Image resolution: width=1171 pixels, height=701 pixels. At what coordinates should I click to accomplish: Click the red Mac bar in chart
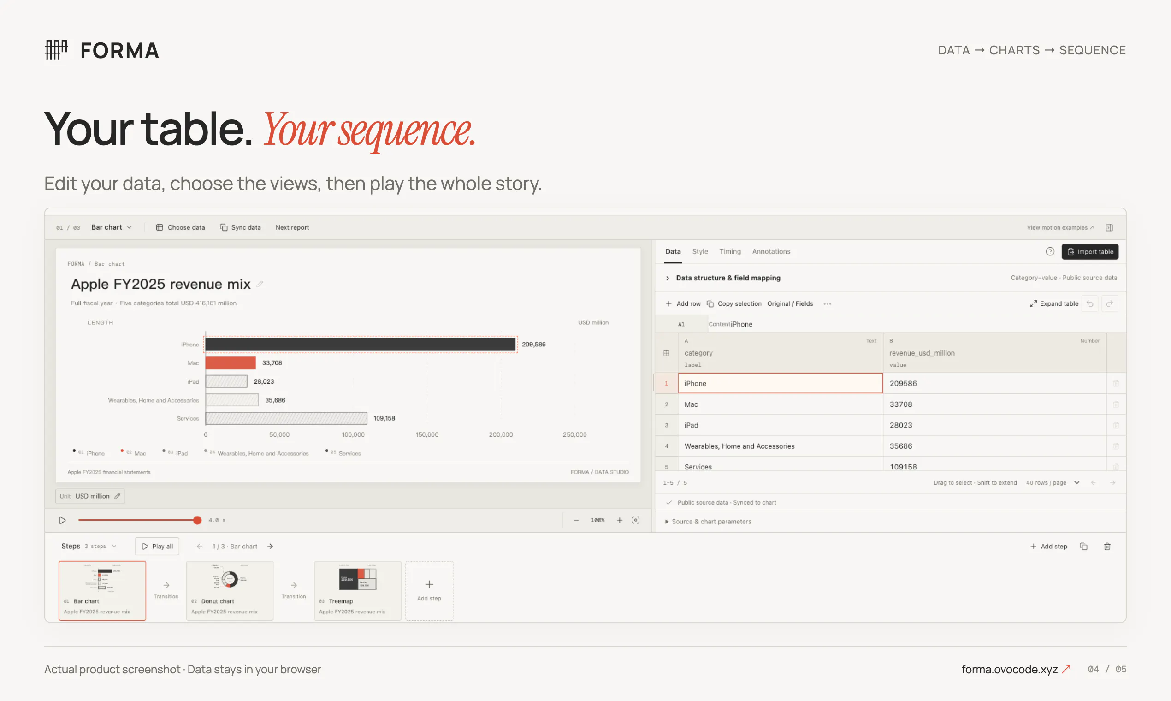pyautogui.click(x=231, y=363)
